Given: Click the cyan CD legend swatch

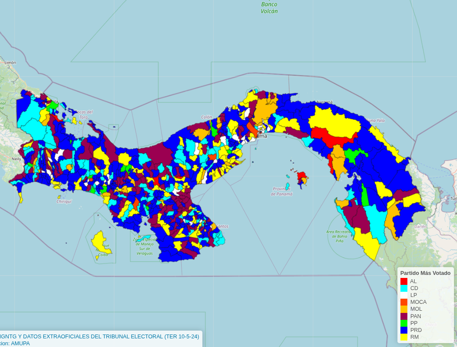Looking at the screenshot, I should click(404, 288).
